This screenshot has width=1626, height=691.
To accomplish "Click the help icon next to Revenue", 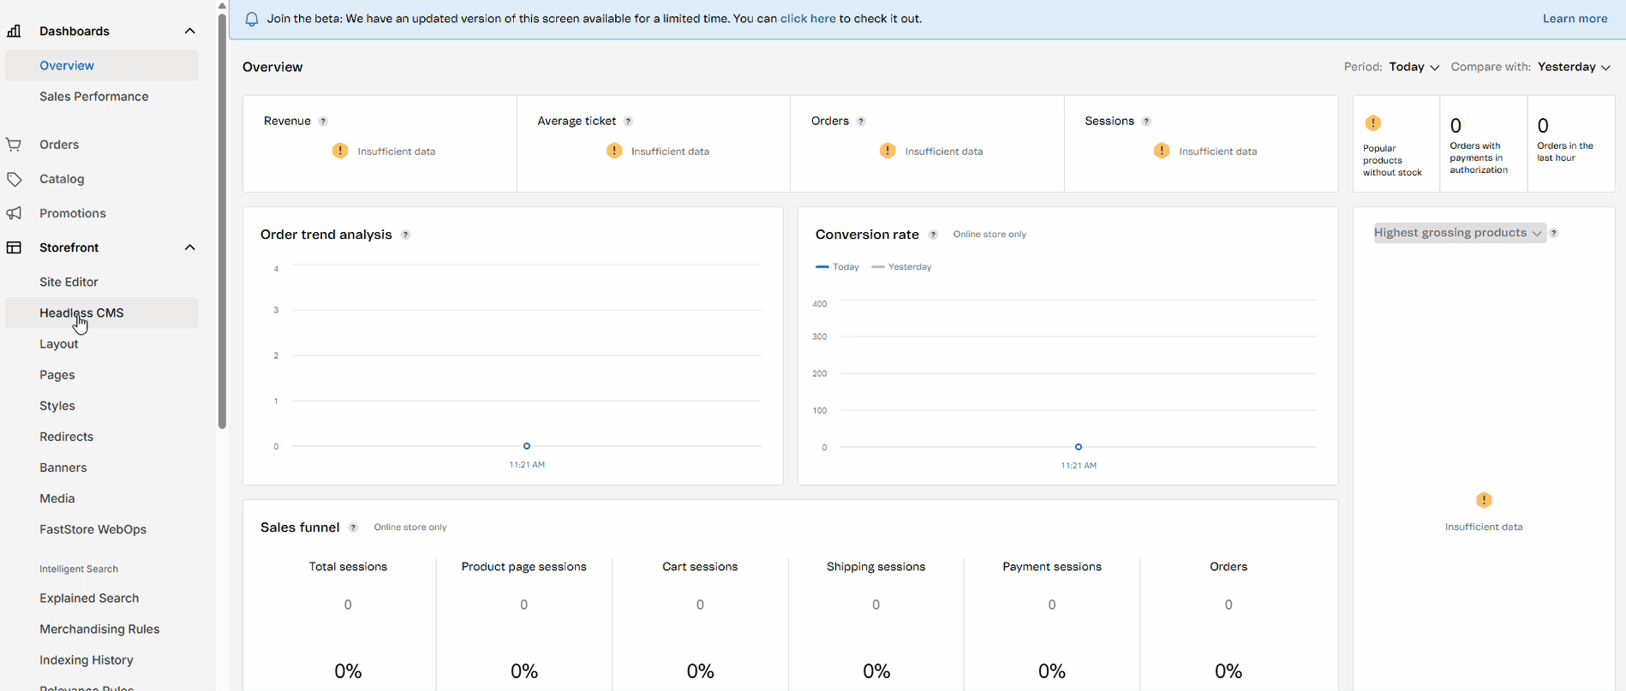I will (323, 122).
